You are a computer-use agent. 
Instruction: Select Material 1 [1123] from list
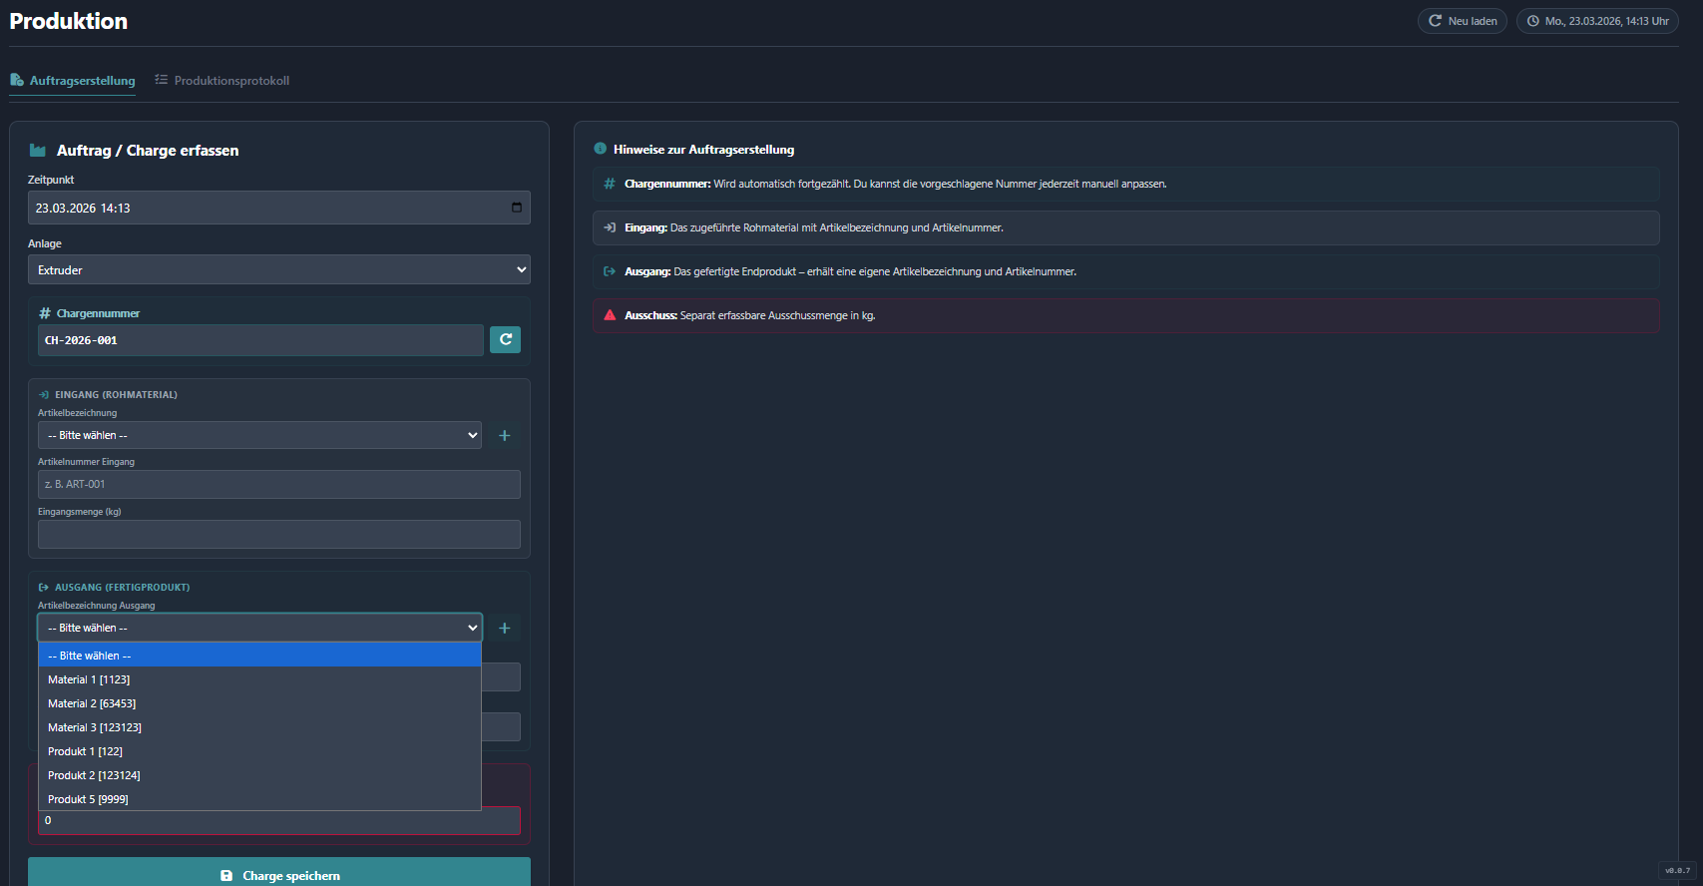(x=89, y=679)
